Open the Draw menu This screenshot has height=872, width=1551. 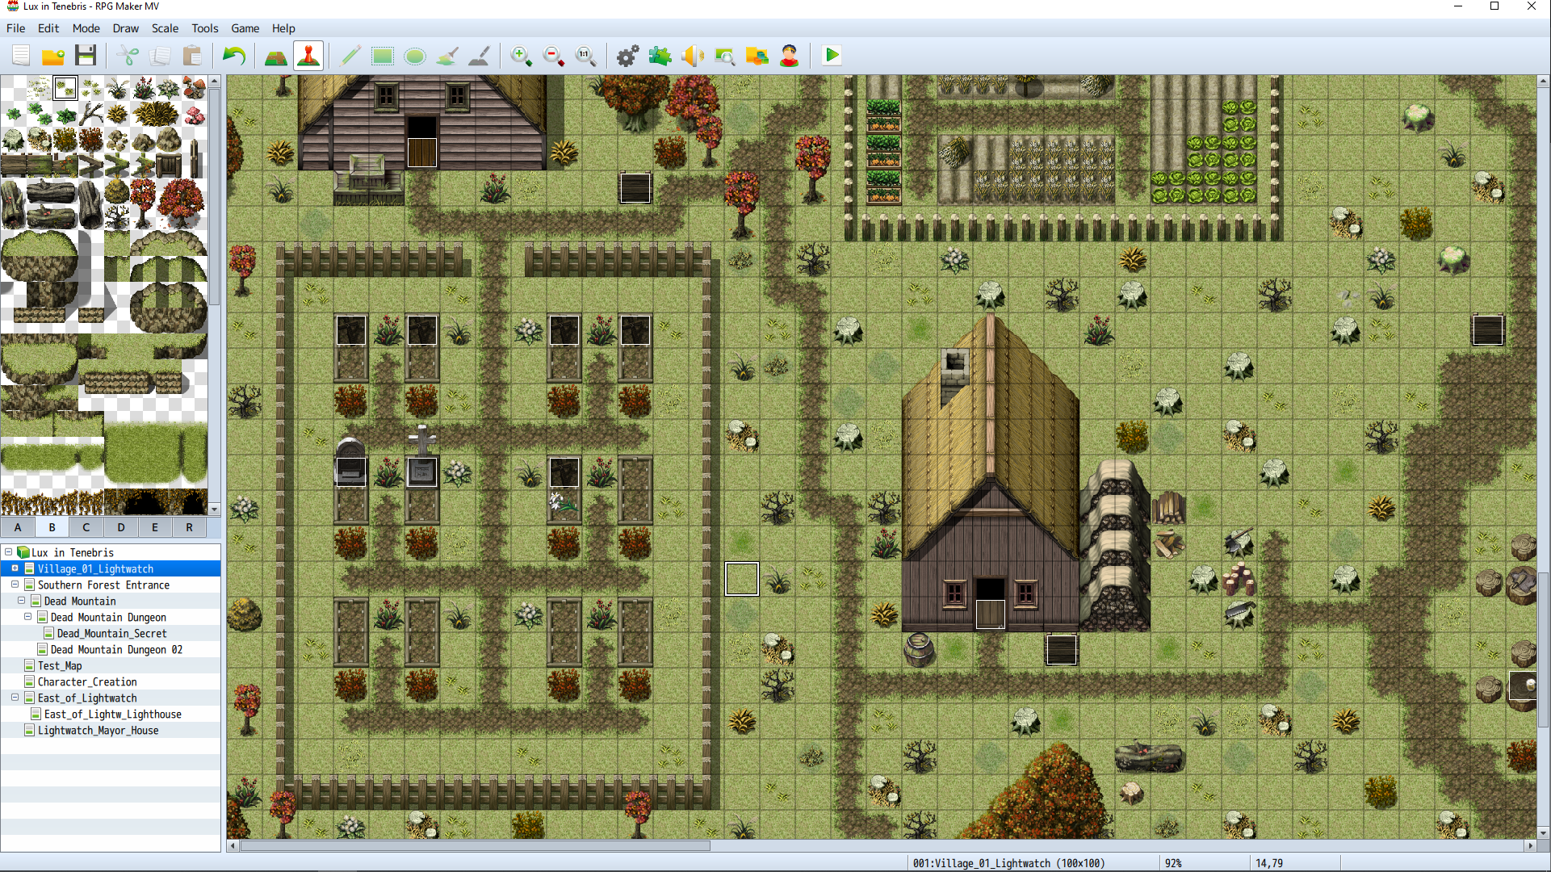[x=126, y=28]
